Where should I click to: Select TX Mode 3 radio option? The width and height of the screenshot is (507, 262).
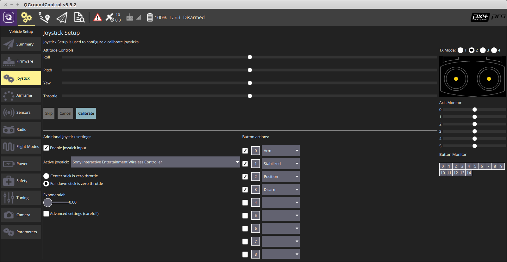click(x=483, y=50)
